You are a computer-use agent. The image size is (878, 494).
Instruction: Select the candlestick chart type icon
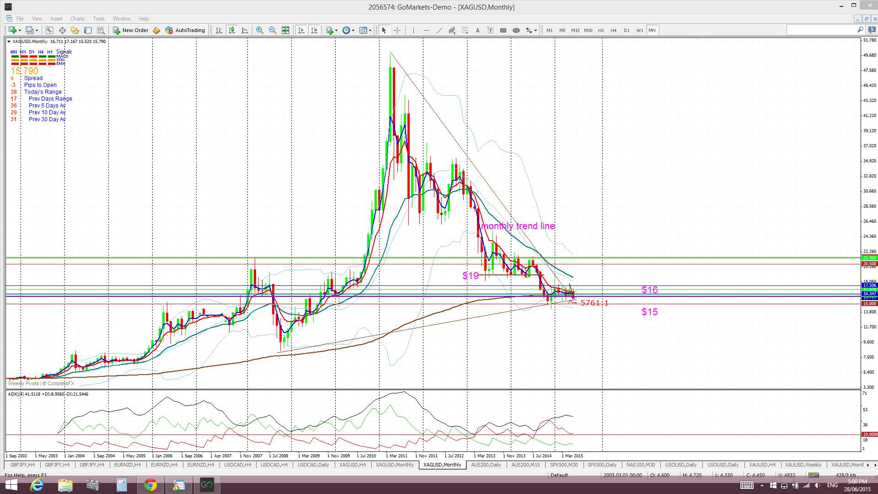point(232,30)
